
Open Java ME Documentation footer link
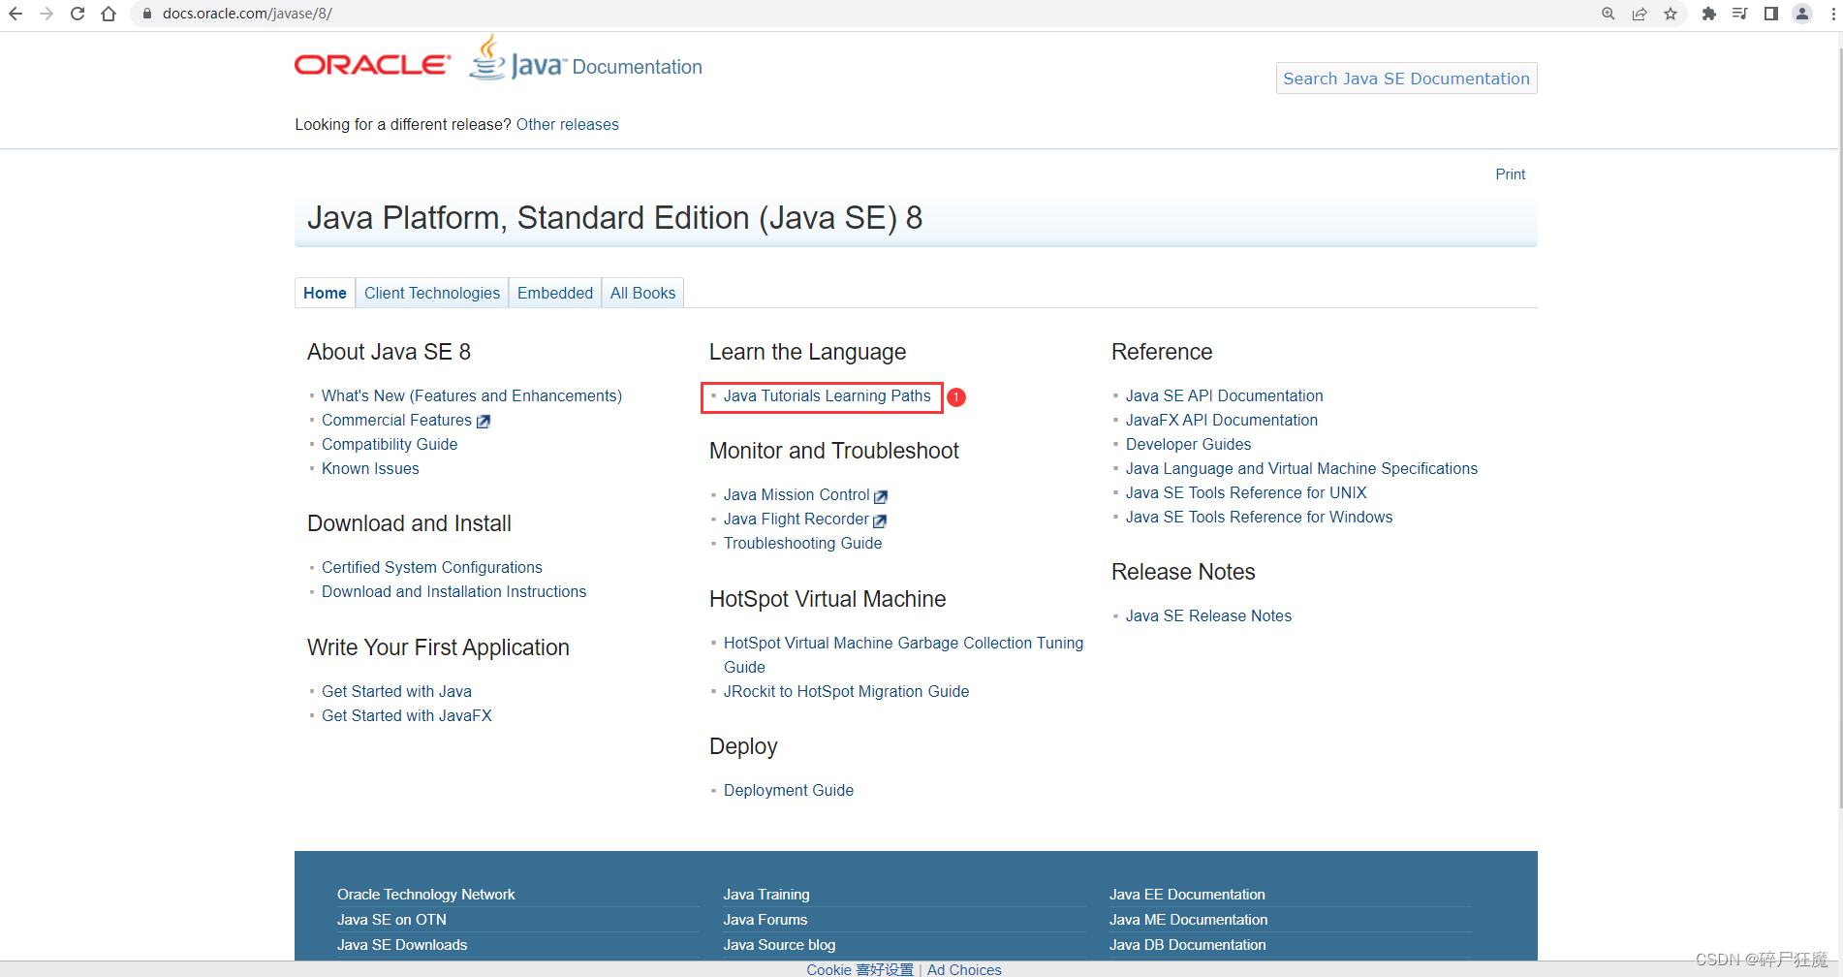click(1188, 919)
